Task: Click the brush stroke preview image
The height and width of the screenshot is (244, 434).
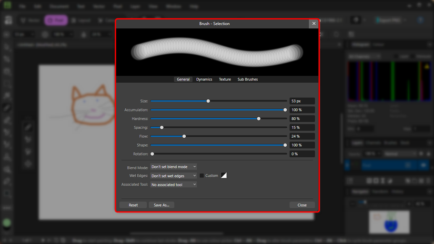Action: coord(217,52)
